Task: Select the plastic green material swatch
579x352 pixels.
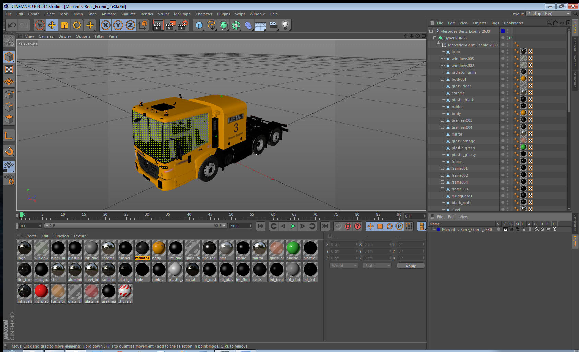Action: 293,248
